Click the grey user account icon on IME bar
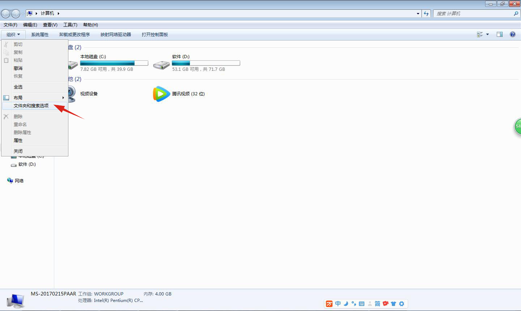This screenshot has width=521, height=311. click(x=370, y=304)
